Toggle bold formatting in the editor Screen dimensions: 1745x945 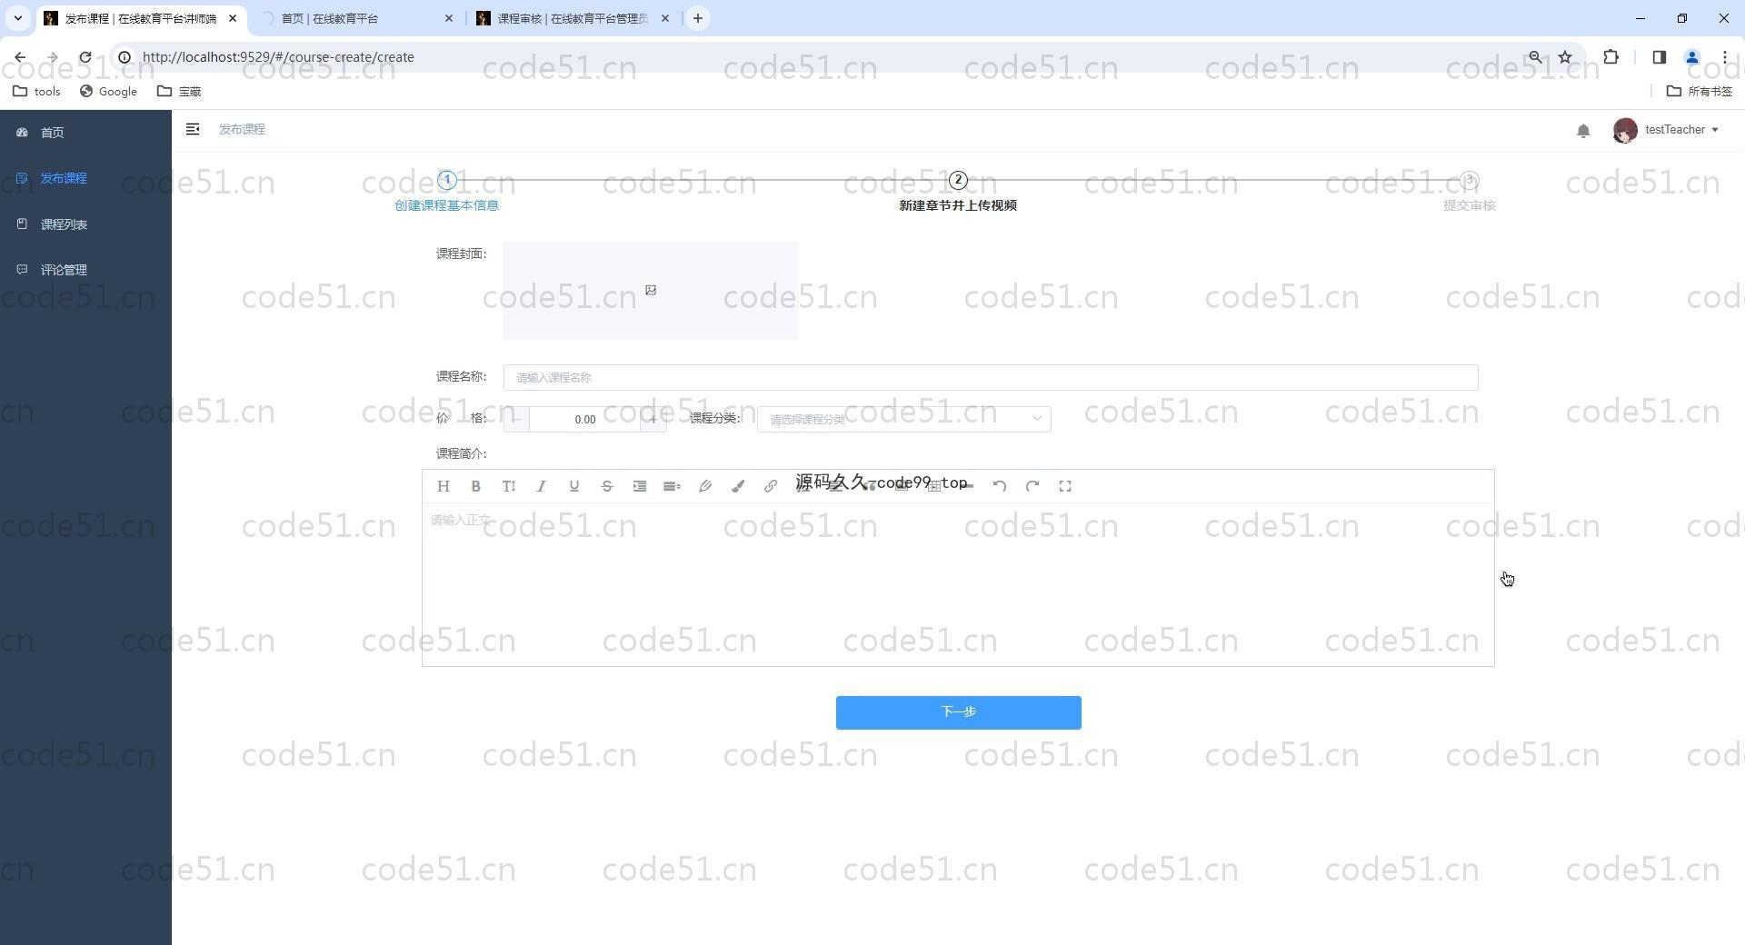point(475,486)
